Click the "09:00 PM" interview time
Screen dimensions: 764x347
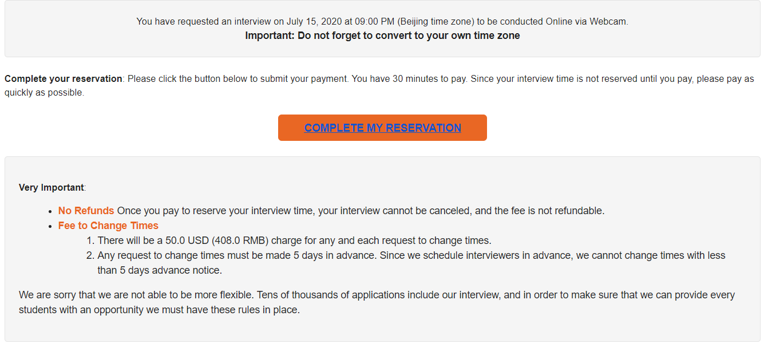point(374,22)
